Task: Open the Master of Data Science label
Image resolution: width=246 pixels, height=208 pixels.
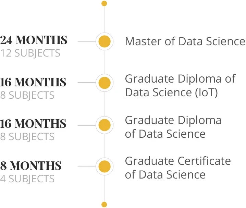Action: tap(185, 41)
